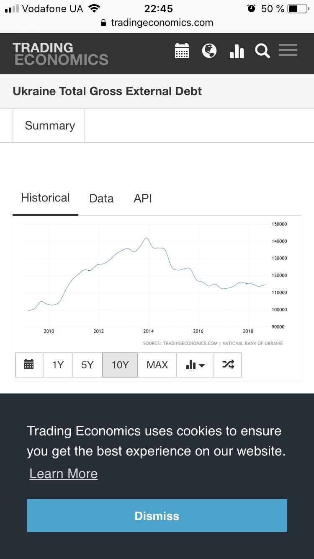Image resolution: width=314 pixels, height=559 pixels.
Task: Select the Historical tab
Action: (x=45, y=198)
